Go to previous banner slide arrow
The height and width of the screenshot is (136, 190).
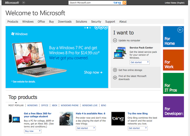tap(97, 27)
